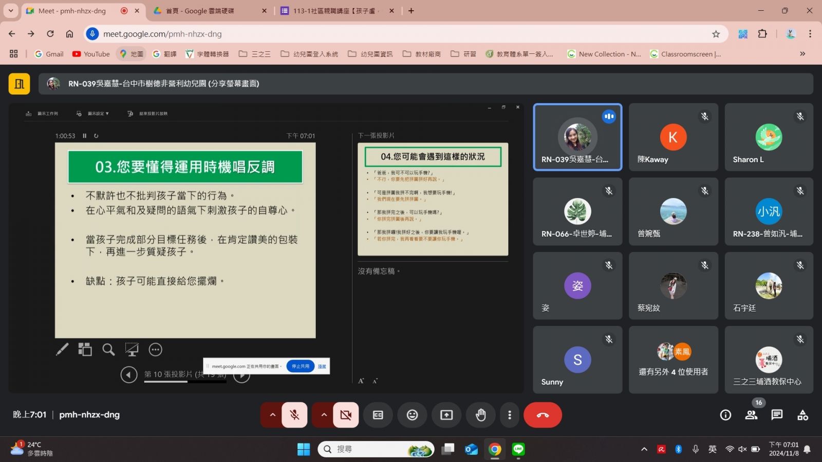This screenshot has height=462, width=822.
Task: Expand video settings arrow beside camera
Action: (324, 415)
